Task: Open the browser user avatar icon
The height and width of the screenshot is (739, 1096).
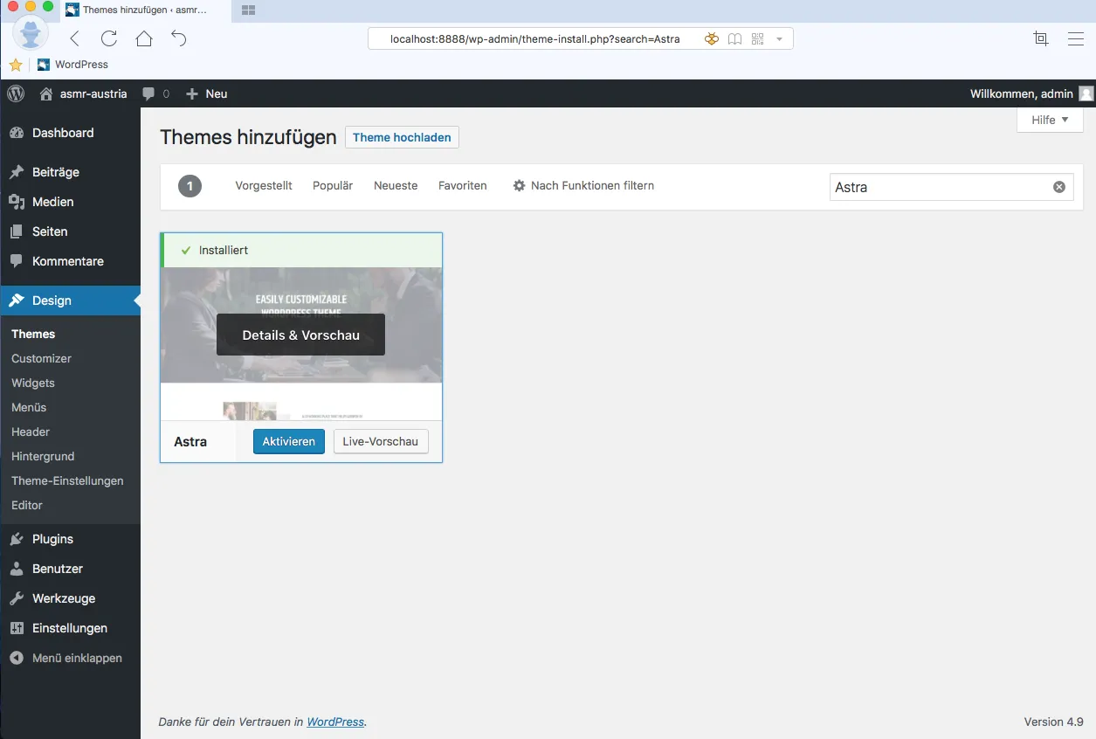Action: pos(31,33)
